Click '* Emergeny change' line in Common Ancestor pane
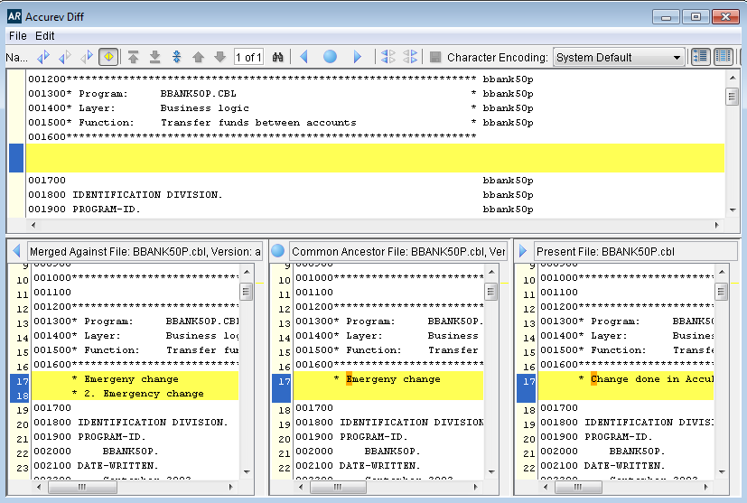The height and width of the screenshot is (503, 747). coord(387,379)
